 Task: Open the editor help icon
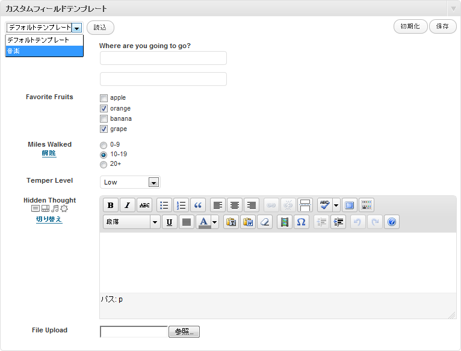tap(392, 222)
